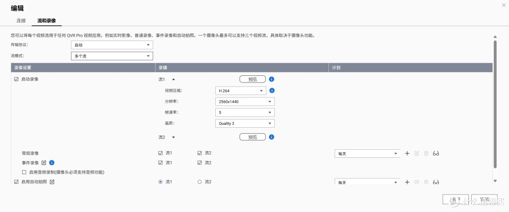The height and width of the screenshot is (212, 509).
Task: Switch to the 连接 tab
Action: point(21,20)
